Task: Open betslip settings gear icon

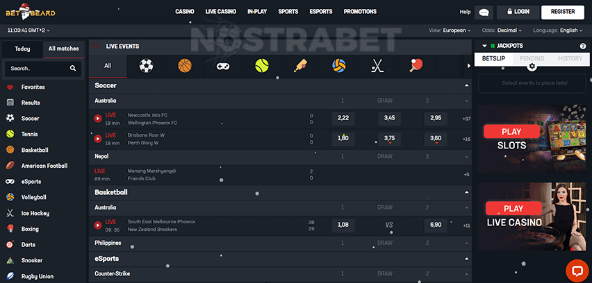Action: tap(532, 67)
